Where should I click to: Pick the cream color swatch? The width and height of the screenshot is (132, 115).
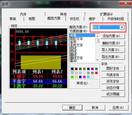84,73
